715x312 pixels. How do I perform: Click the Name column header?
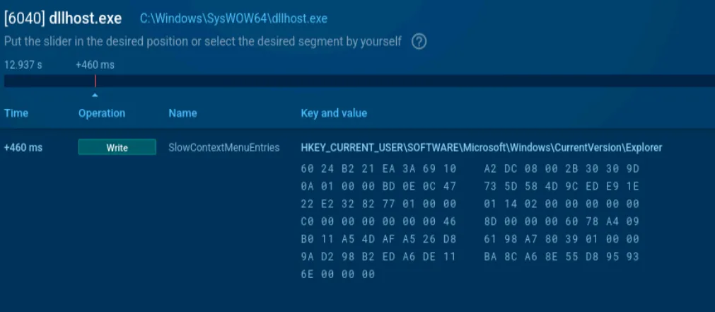[x=183, y=113]
